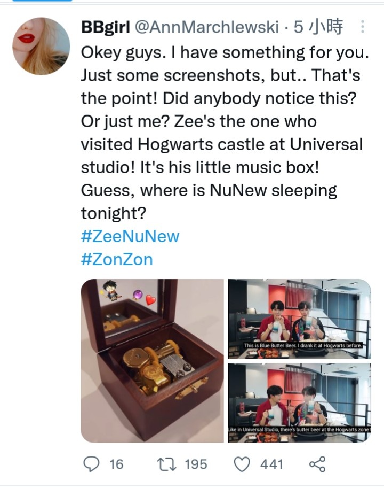Click the tweet text body
The height and width of the screenshot is (488, 384).
tap(225, 133)
